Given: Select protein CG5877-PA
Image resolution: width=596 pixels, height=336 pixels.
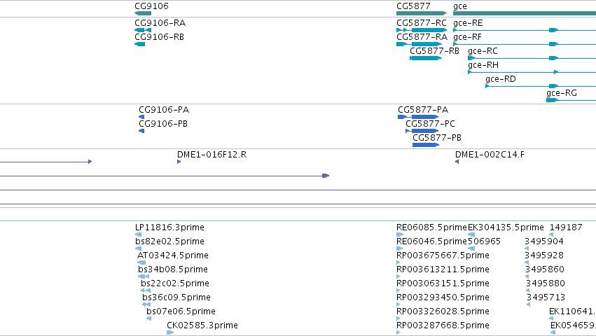Looking at the screenshot, I should (423, 110).
